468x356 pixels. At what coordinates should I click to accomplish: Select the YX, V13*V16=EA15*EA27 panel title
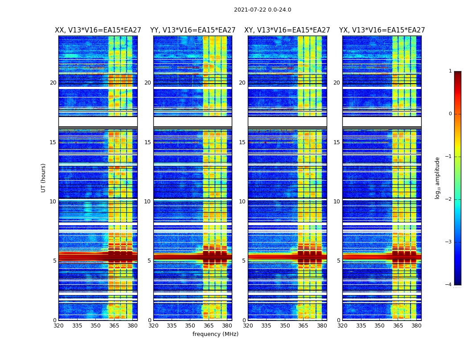[x=382, y=30]
